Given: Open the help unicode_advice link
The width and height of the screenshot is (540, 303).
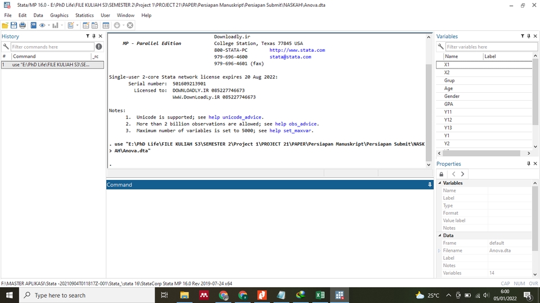Looking at the screenshot, I should coord(235,117).
